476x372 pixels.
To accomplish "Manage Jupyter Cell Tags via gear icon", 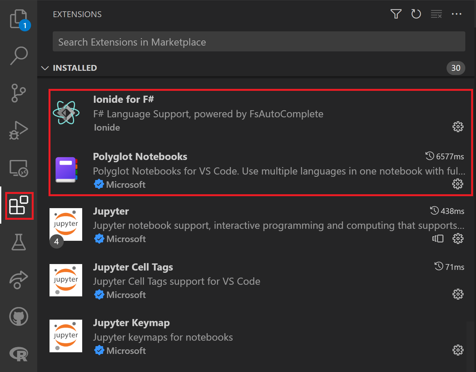I will point(458,294).
